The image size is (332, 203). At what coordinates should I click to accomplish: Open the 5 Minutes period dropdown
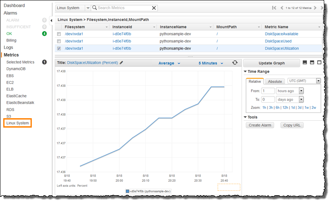pos(211,63)
